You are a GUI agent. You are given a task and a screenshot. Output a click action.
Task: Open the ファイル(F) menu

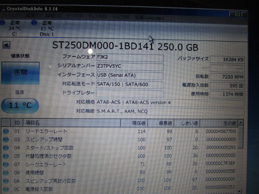point(12,16)
